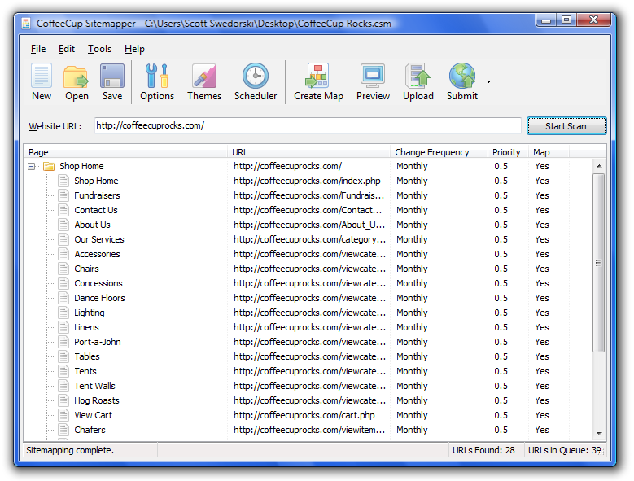Click the vertical scrollbar thumb

599,263
